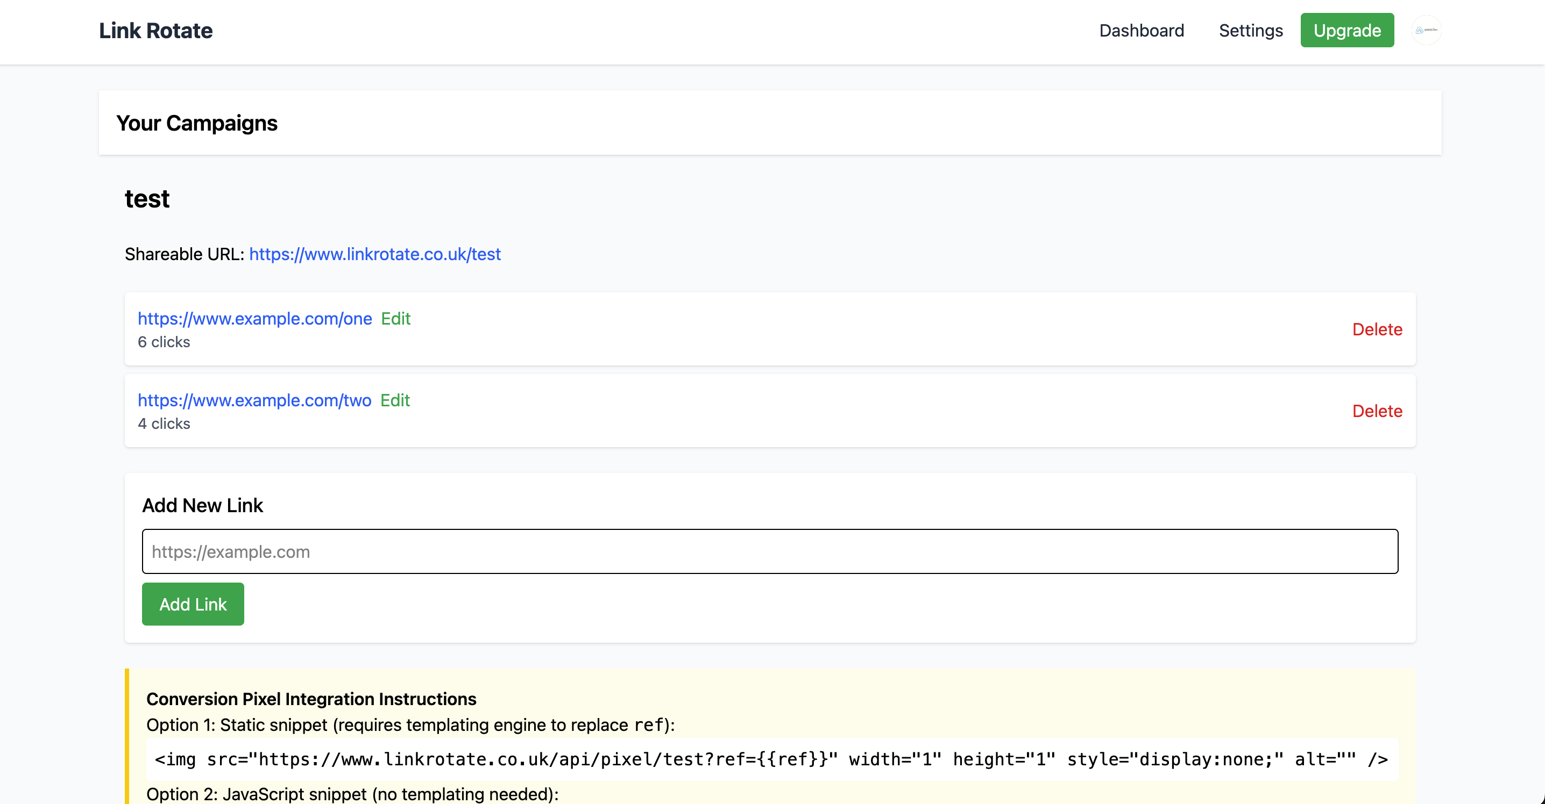Open the shareable linkrotate.co.uk/test URL
The width and height of the screenshot is (1545, 804).
click(x=375, y=254)
